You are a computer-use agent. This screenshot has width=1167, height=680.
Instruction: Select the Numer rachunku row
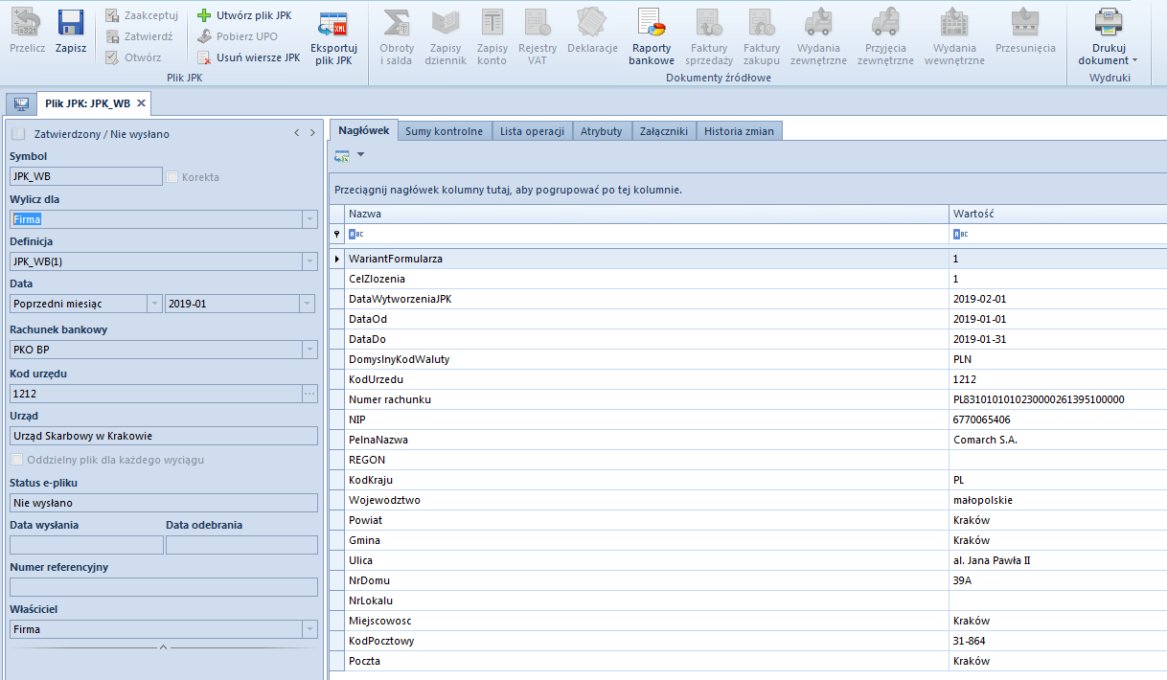pyautogui.click(x=748, y=399)
